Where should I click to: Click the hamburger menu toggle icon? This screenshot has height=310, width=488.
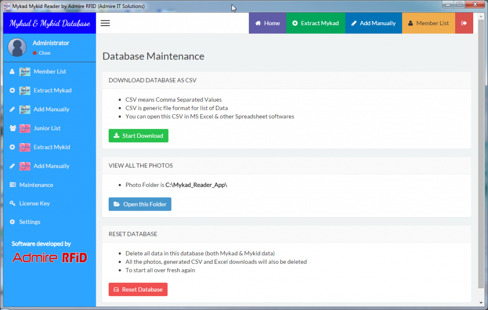click(x=105, y=23)
